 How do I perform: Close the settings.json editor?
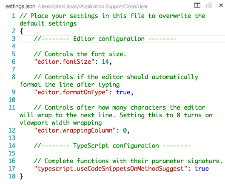pyautogui.click(x=221, y=6)
